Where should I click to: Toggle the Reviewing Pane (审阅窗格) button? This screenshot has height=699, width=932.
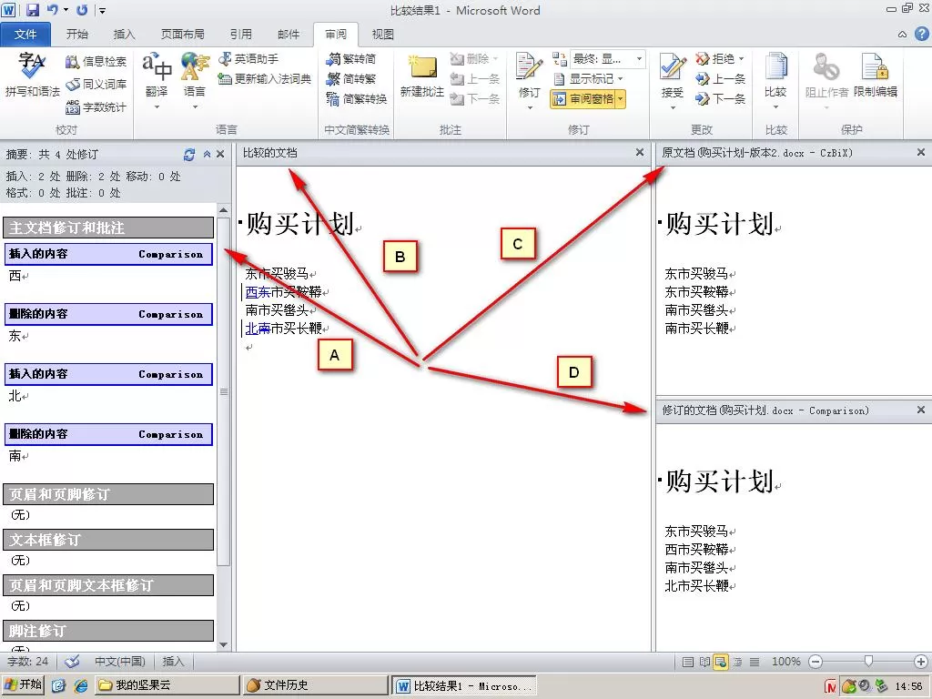click(583, 98)
